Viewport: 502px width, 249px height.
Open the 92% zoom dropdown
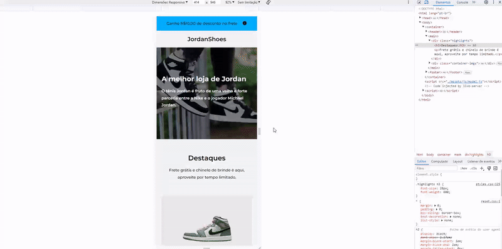point(230,3)
